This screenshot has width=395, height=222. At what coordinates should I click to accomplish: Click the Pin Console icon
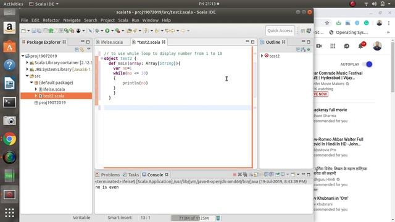point(277,175)
